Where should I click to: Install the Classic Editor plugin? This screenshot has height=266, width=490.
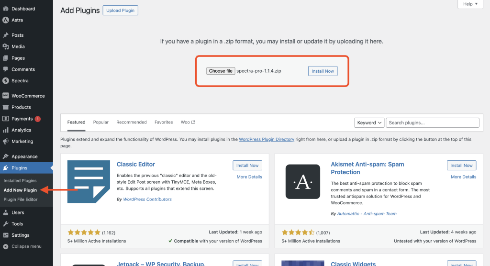(x=247, y=166)
